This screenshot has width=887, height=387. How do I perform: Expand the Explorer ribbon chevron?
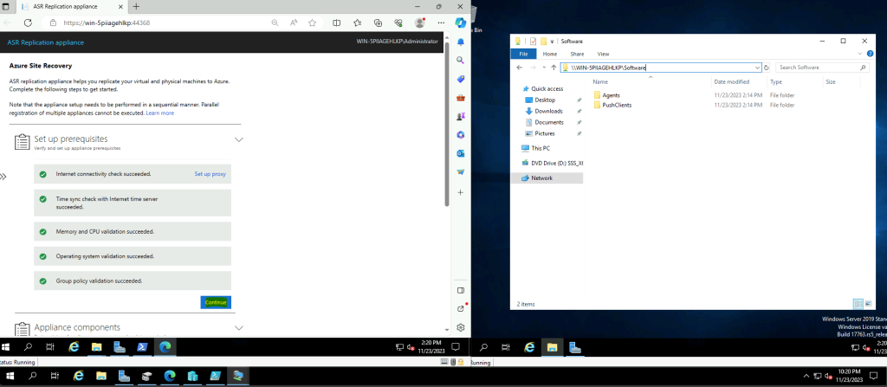tap(860, 54)
